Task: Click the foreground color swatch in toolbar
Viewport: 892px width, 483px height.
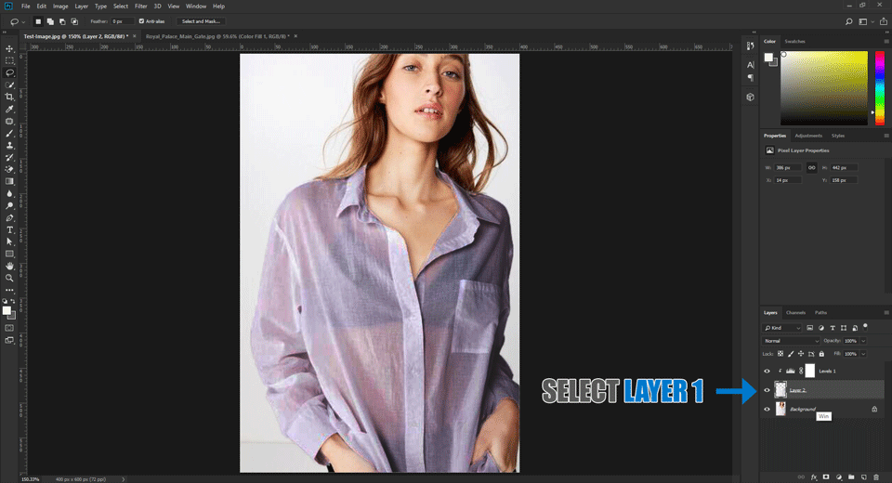Action: (7, 310)
